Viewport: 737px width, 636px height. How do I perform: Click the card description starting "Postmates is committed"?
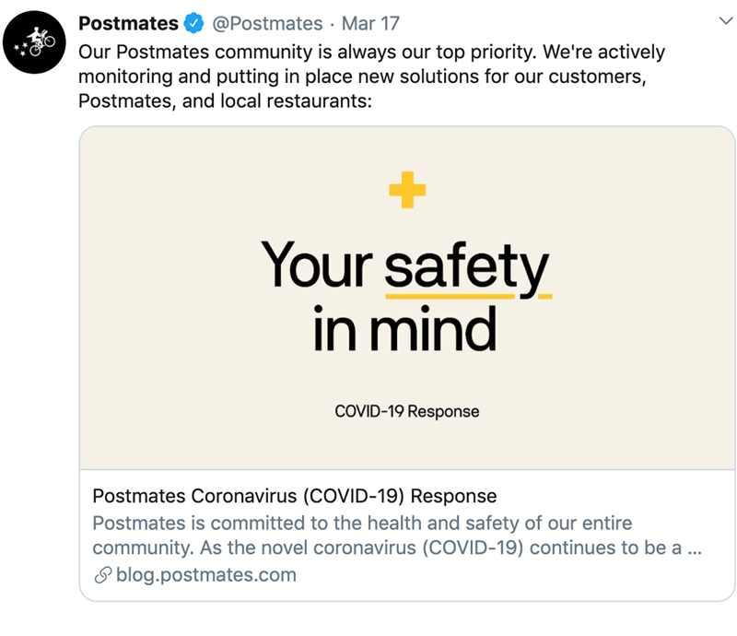pos(362,524)
